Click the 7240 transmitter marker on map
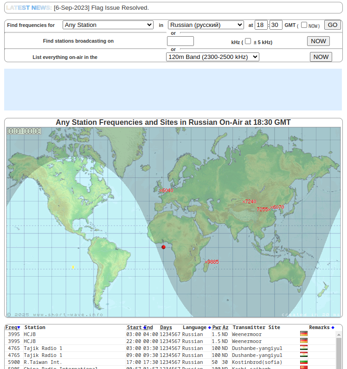Viewport: 347px width, 369px height. (x=249, y=201)
